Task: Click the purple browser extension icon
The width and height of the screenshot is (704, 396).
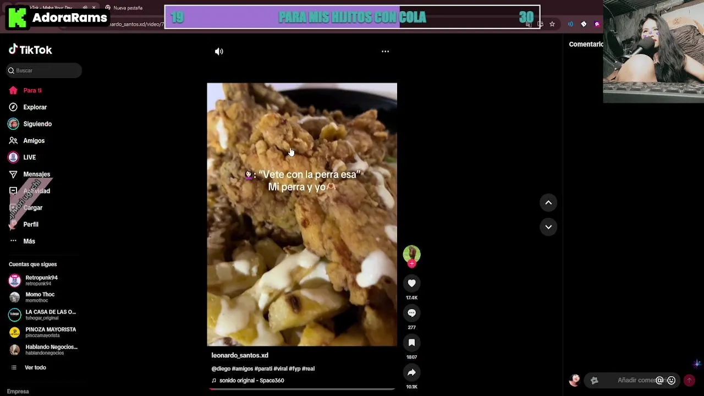Action: pyautogui.click(x=597, y=24)
